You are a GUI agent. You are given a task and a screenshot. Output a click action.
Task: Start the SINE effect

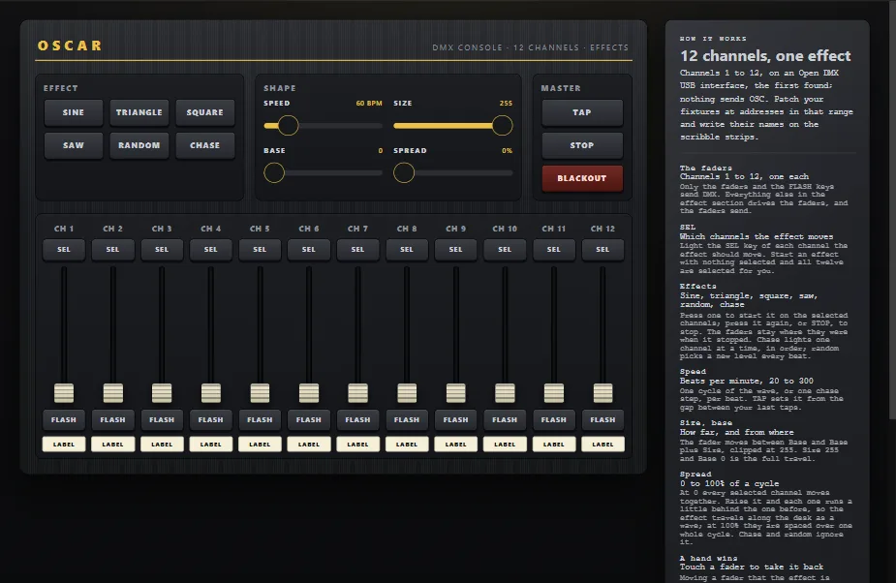point(74,112)
